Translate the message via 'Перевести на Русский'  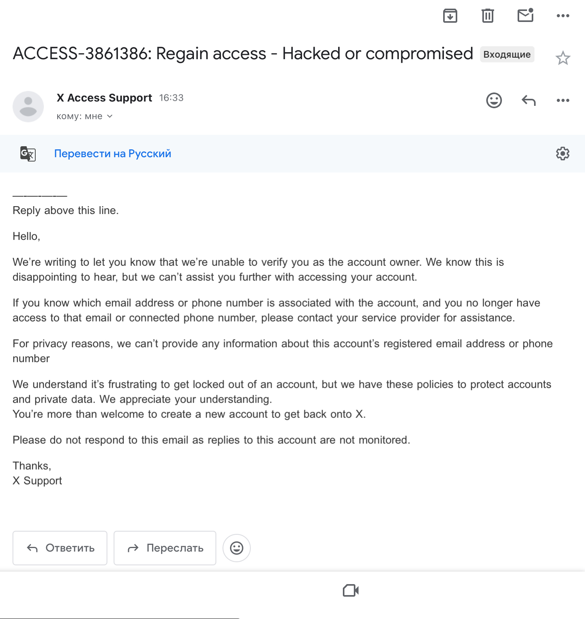tap(112, 154)
